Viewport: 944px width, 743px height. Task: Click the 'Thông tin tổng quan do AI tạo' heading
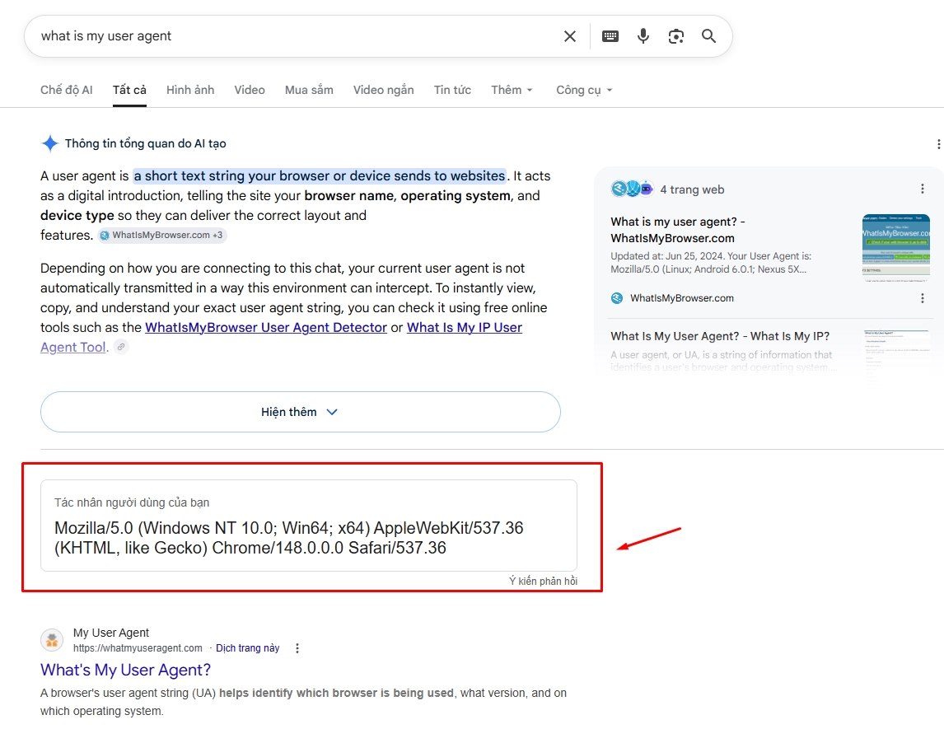pyautogui.click(x=146, y=143)
